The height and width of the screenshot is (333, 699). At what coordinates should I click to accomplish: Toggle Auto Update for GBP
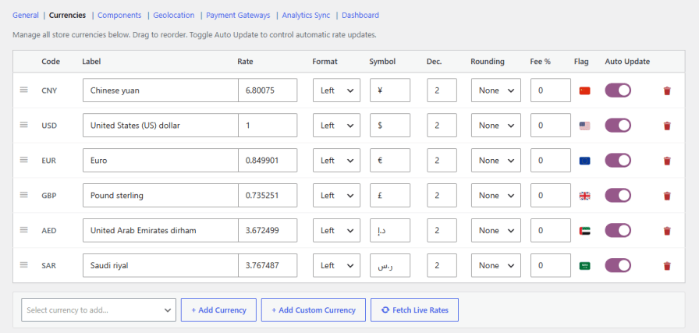click(x=618, y=195)
